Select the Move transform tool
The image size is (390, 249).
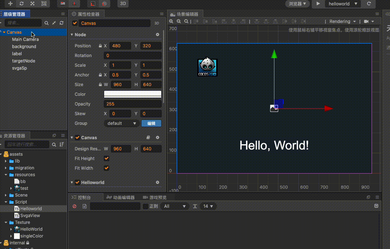point(10,4)
